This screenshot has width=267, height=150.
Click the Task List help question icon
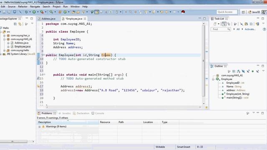click(264, 29)
